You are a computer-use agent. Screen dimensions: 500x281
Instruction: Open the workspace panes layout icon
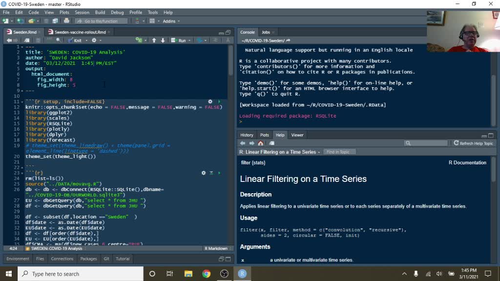(152, 21)
